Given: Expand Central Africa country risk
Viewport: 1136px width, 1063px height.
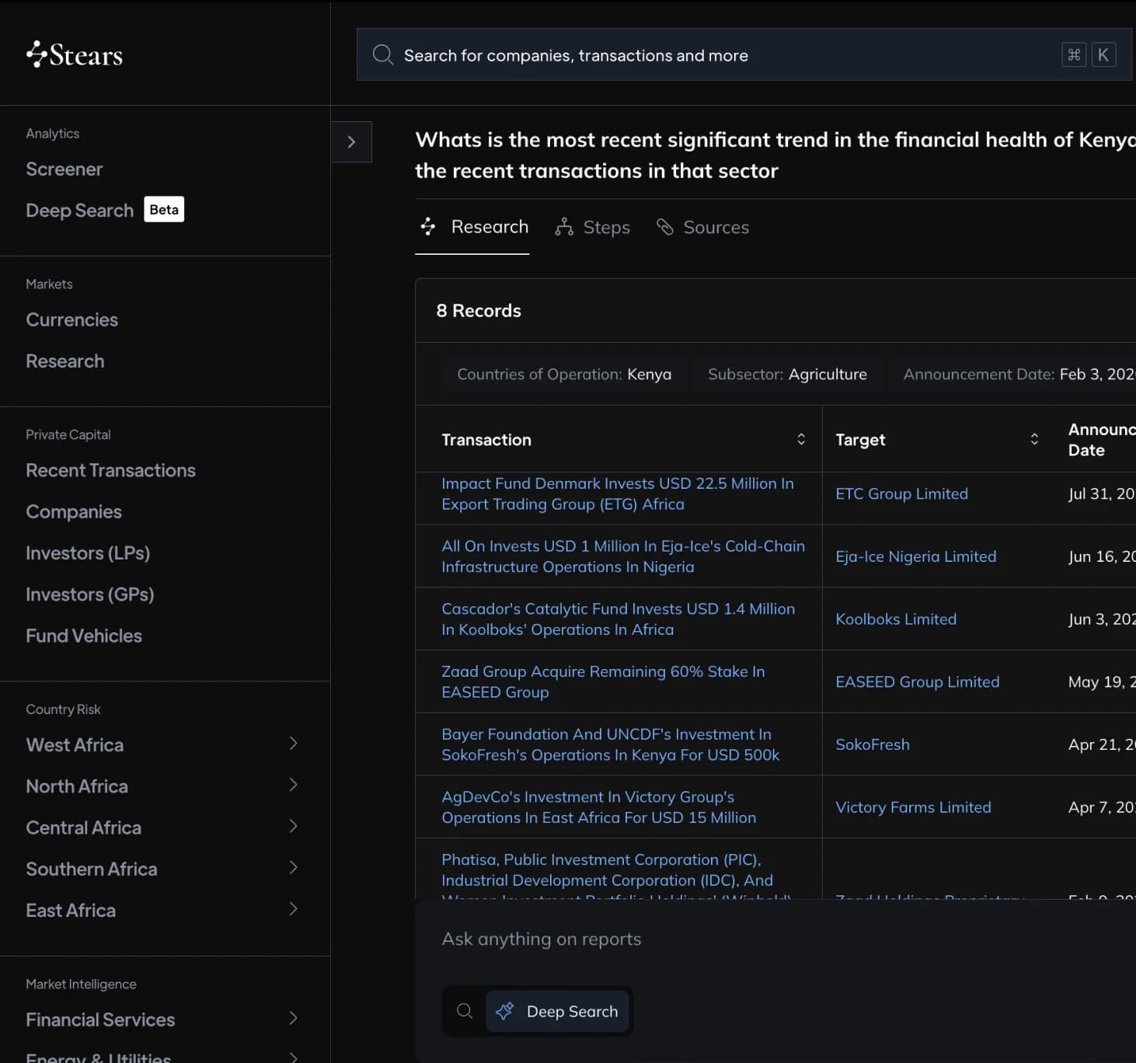Looking at the screenshot, I should click(294, 826).
